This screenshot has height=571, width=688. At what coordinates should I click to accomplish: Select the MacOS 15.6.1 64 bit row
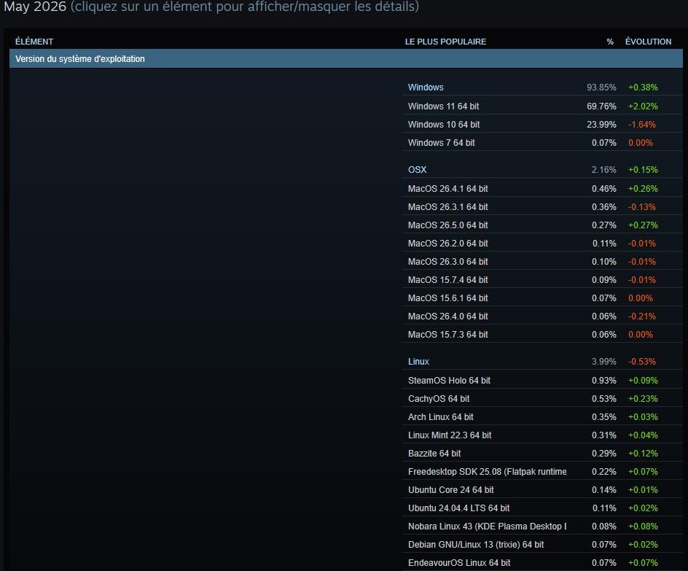point(542,298)
